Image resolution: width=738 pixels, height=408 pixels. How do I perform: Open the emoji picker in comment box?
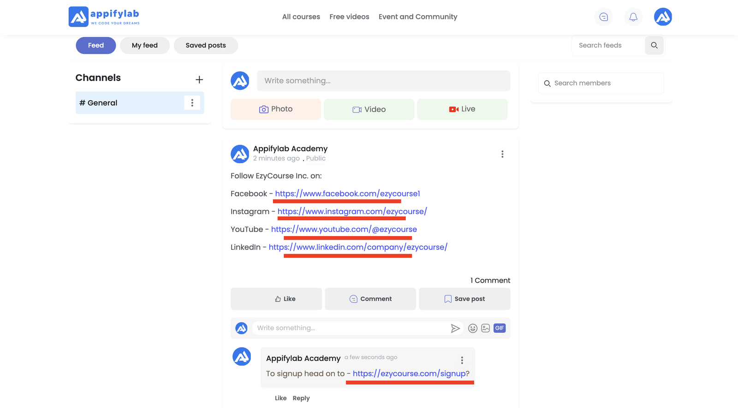point(472,328)
